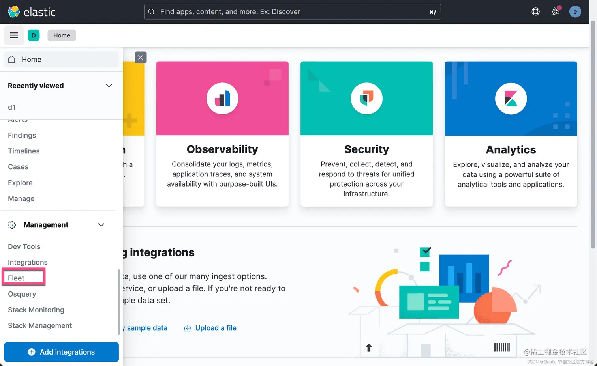Screen dimensions: 597x366
Task: Open the help menu icon
Action: click(x=535, y=12)
